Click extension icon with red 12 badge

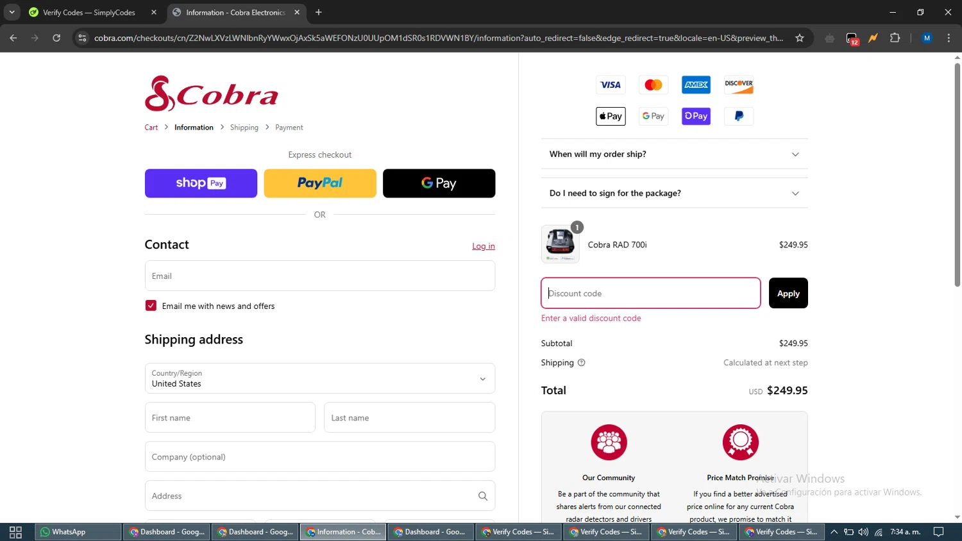[852, 38]
